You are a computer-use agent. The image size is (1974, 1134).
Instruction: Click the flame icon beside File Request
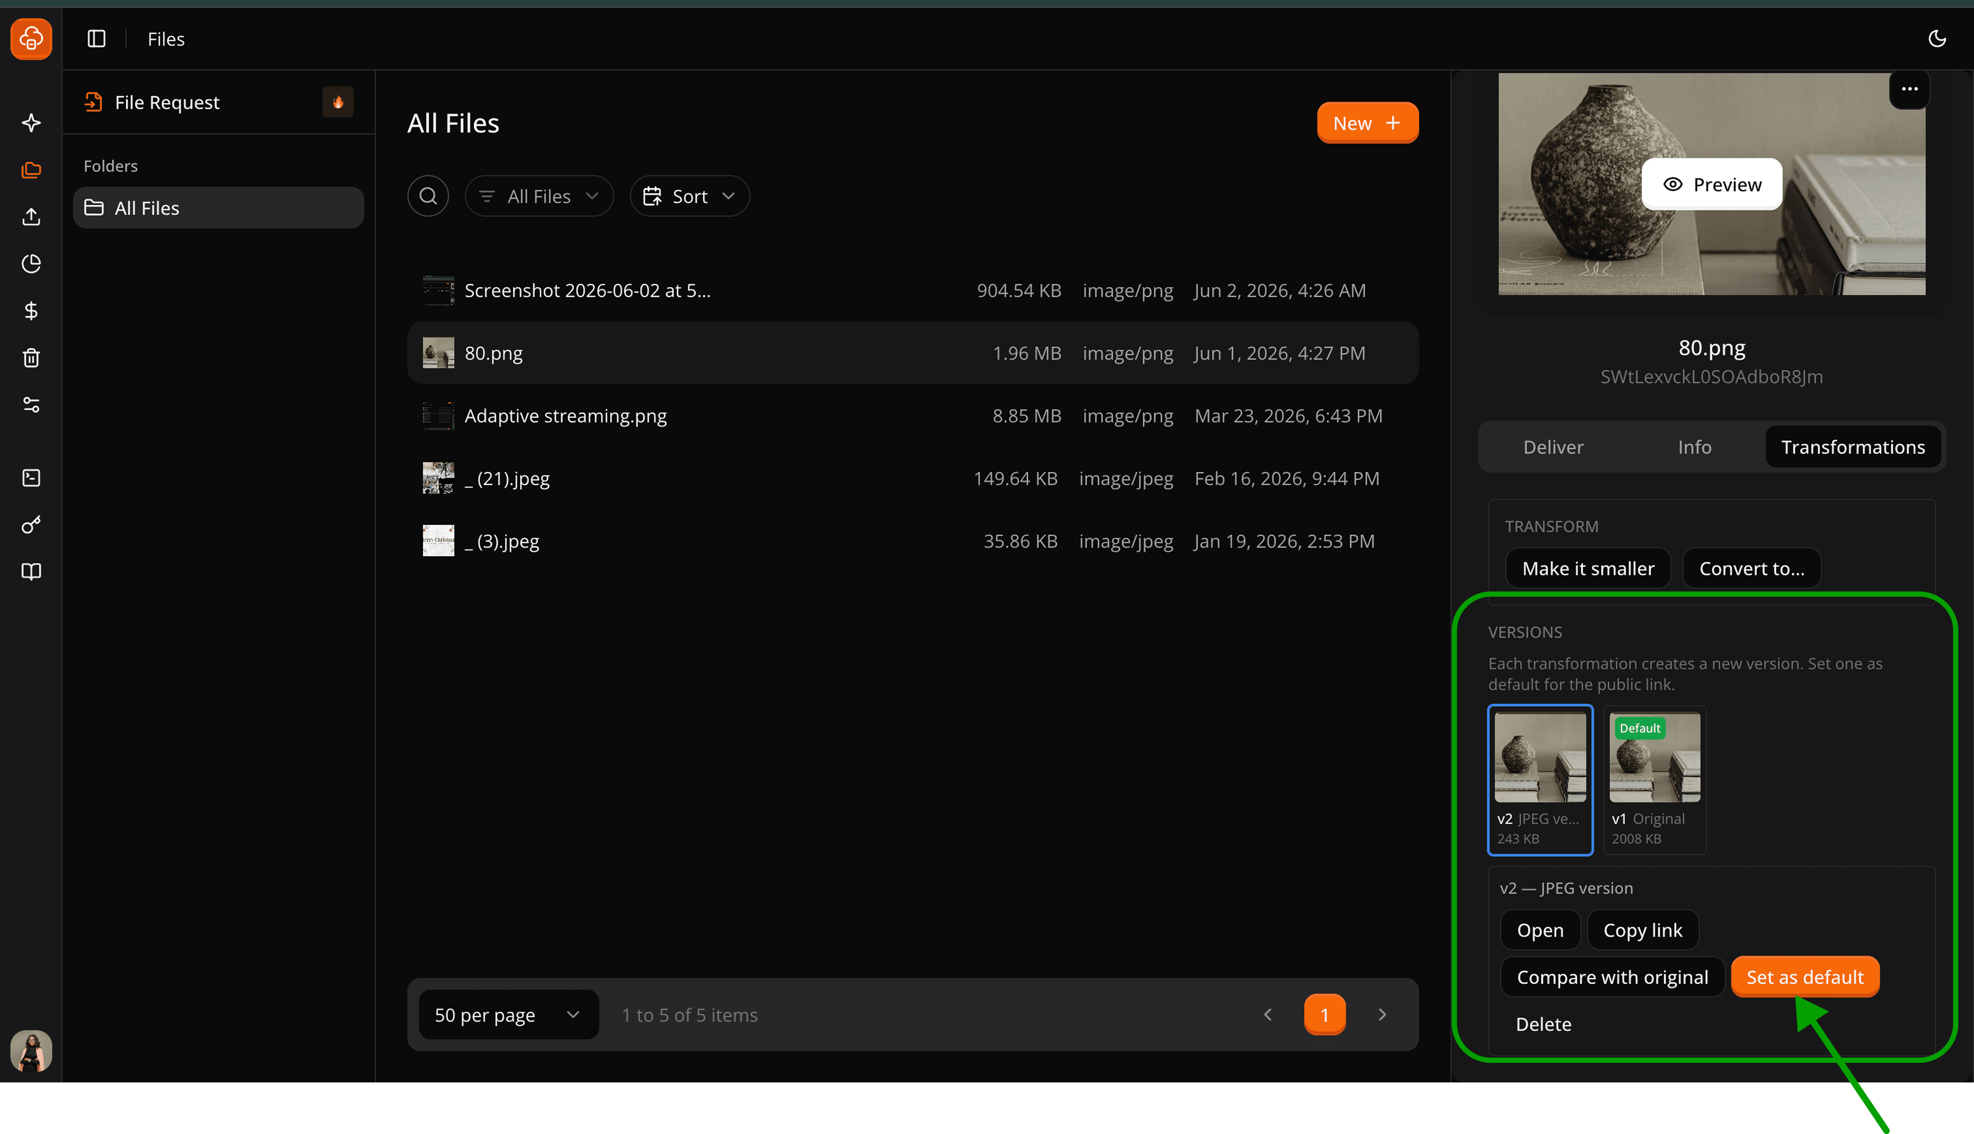338,102
